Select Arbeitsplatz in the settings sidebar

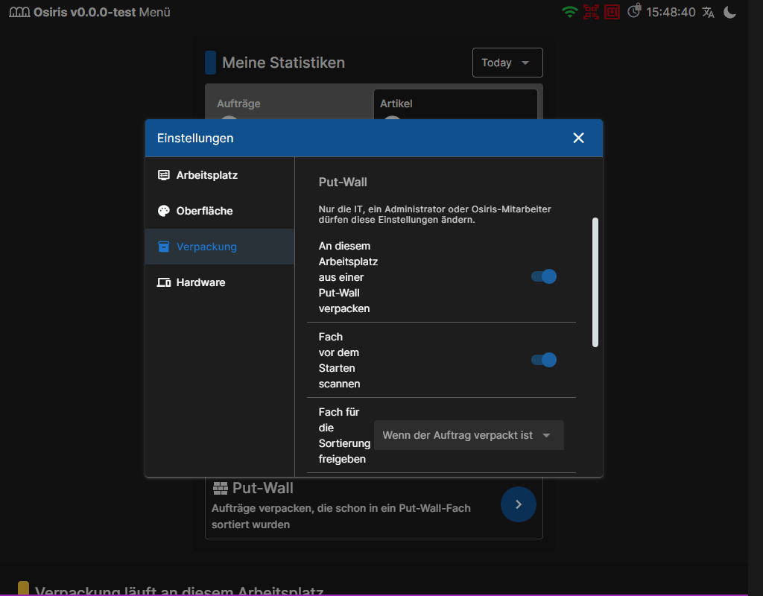tap(220, 175)
